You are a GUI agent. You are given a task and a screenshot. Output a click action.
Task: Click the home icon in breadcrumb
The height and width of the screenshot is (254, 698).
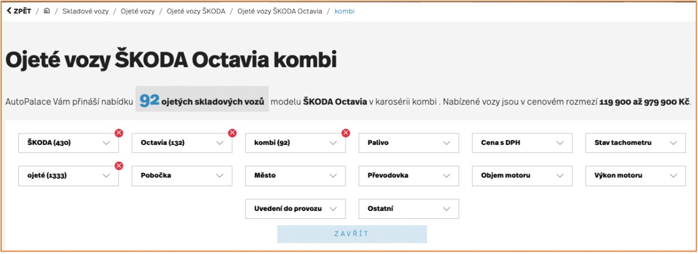pyautogui.click(x=47, y=11)
